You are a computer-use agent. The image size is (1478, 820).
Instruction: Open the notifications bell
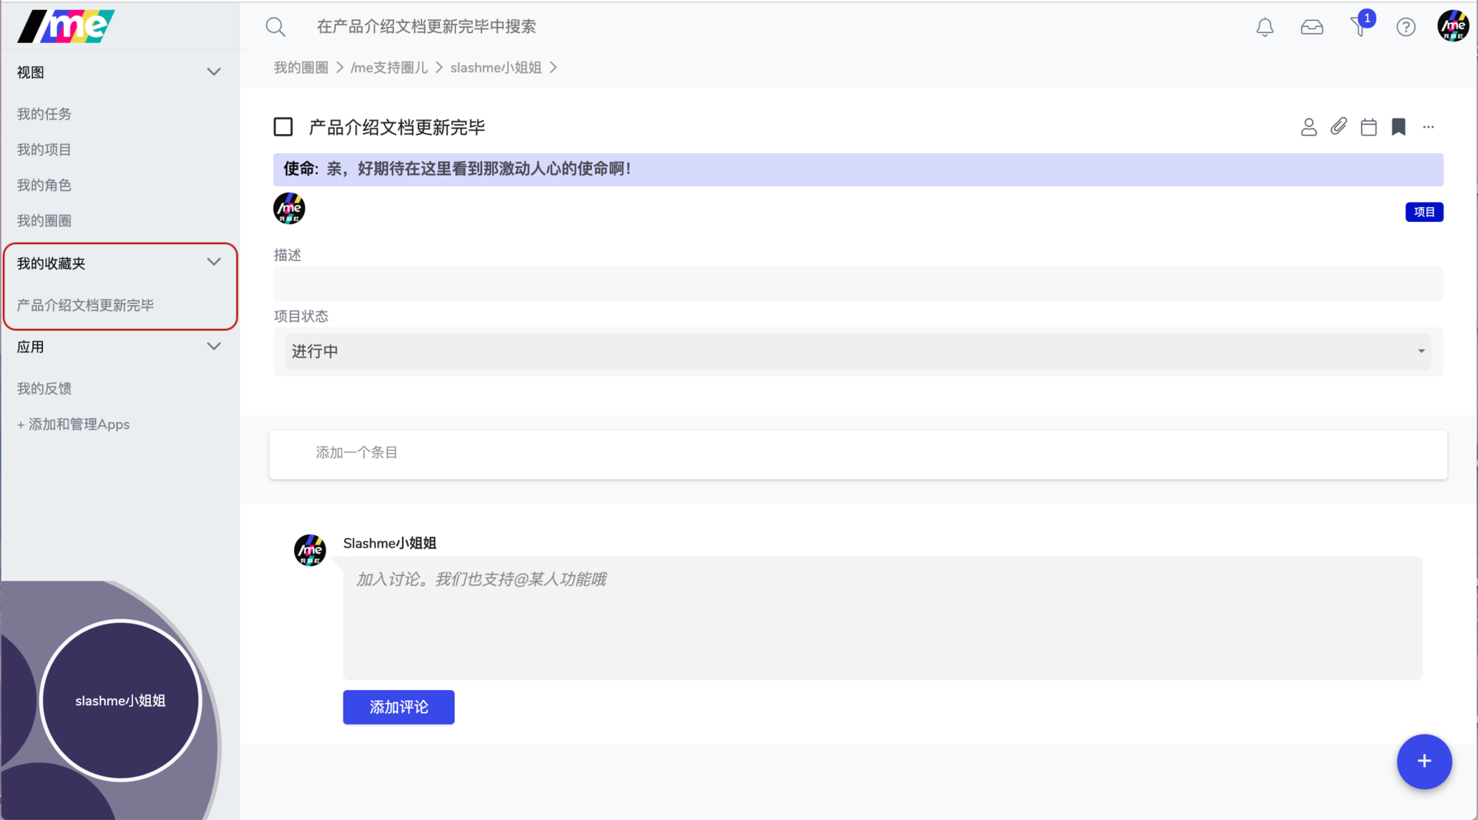pos(1265,27)
